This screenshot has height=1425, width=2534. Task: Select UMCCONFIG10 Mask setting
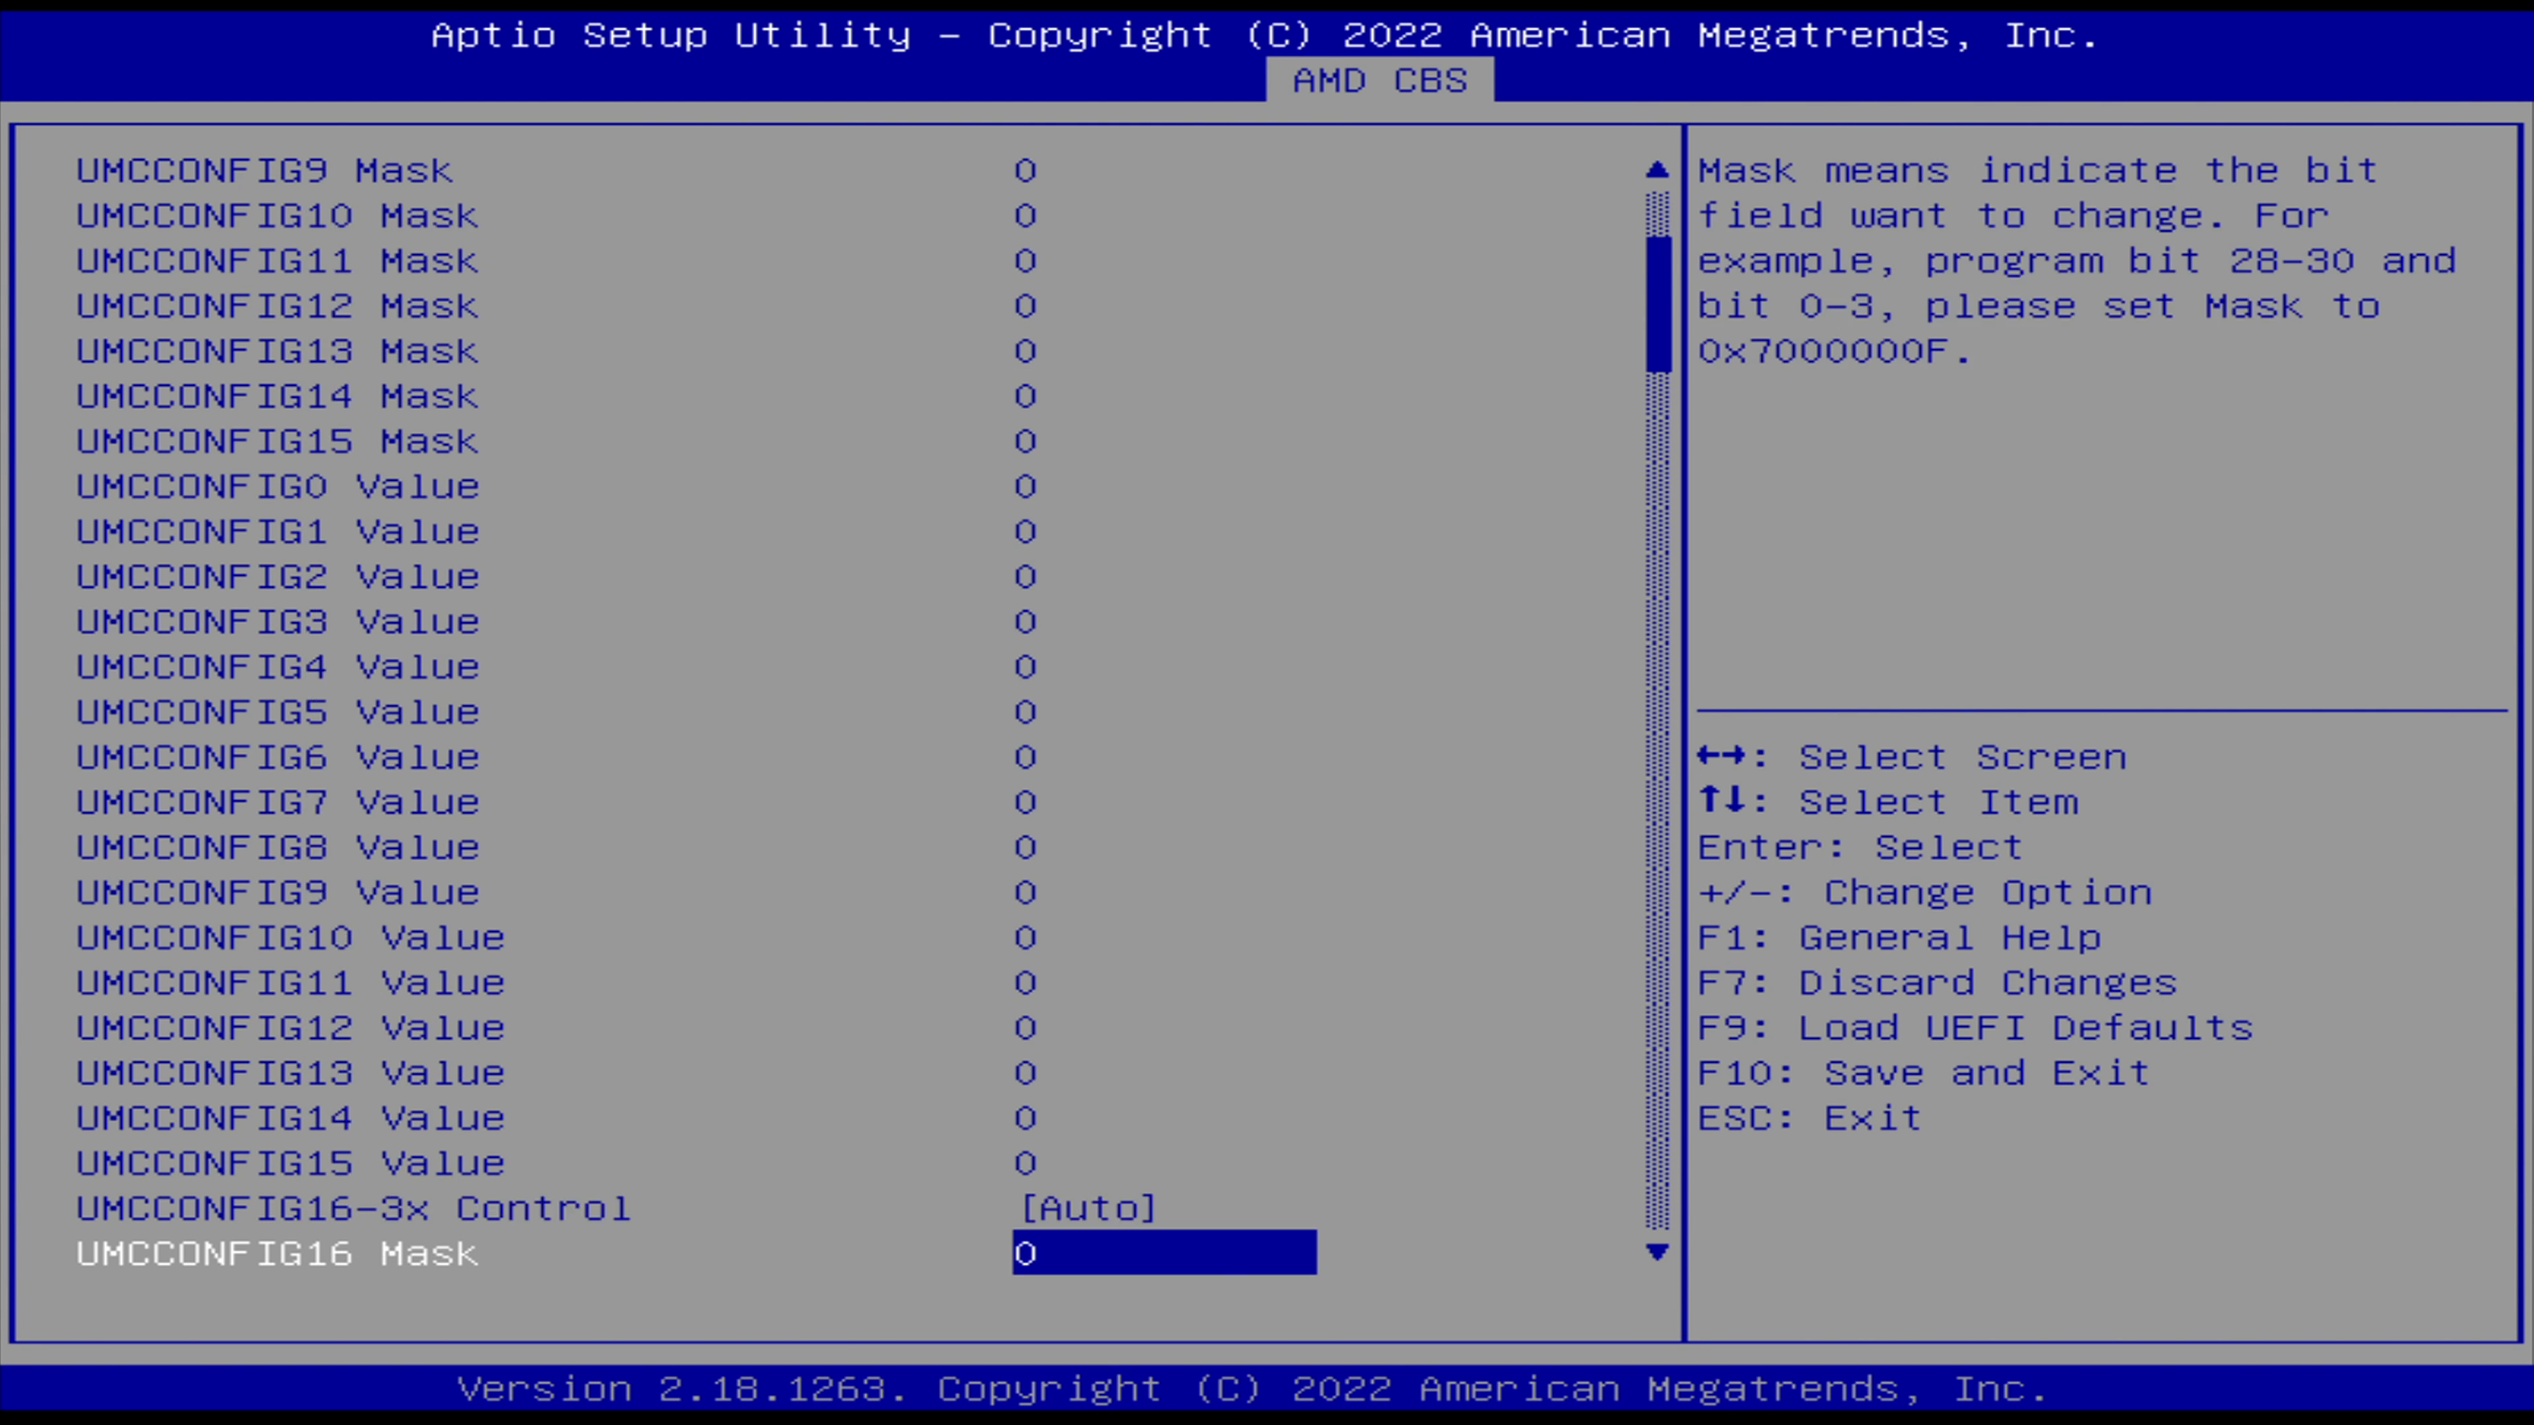tap(277, 215)
